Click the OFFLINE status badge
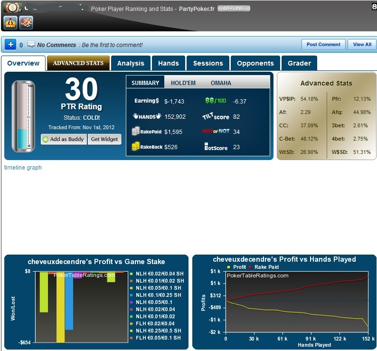Image resolution: width=377 pixels, height=351 pixels. [x=234, y=9]
